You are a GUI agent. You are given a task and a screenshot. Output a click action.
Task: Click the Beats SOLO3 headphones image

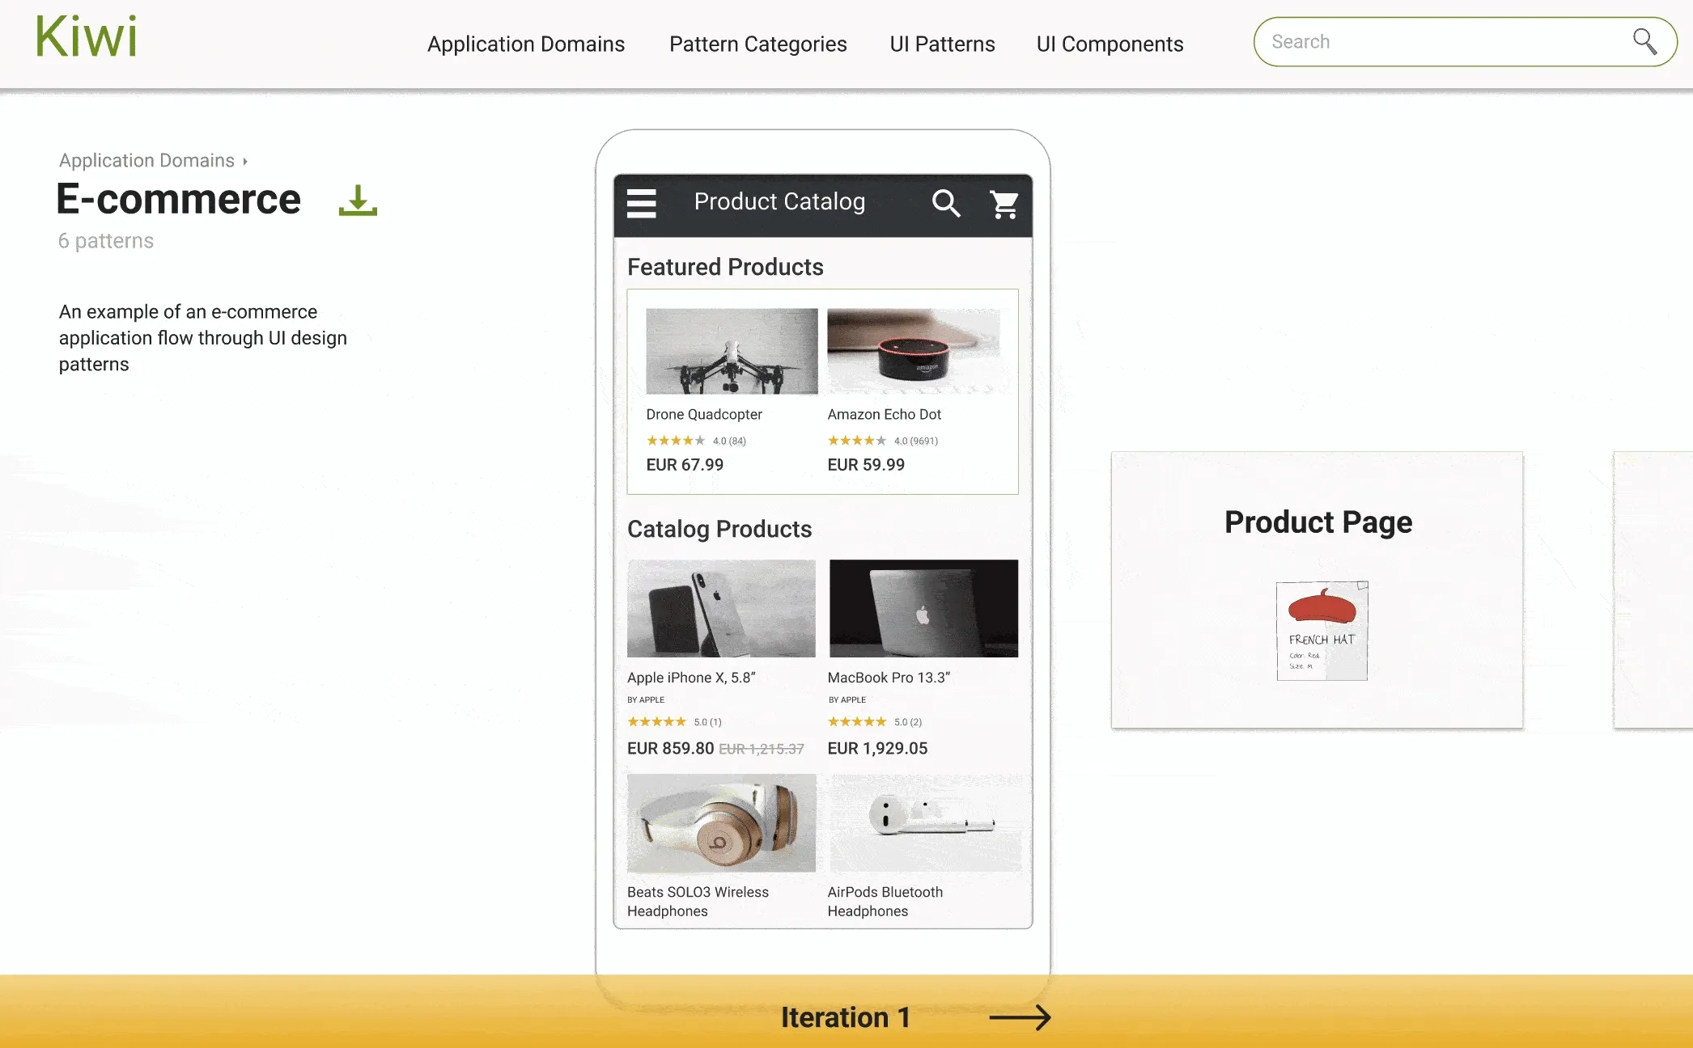point(721,822)
